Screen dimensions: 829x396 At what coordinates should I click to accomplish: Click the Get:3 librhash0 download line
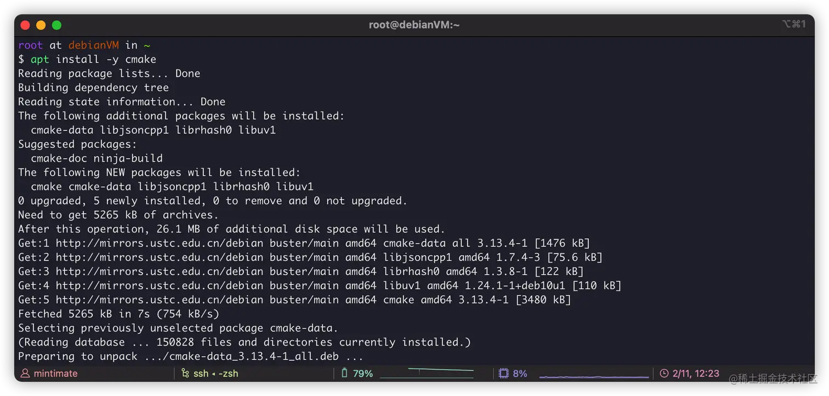(x=301, y=272)
